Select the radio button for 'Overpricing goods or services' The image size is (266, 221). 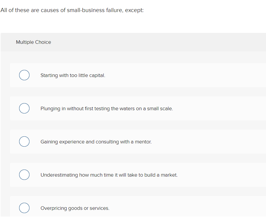pyautogui.click(x=24, y=208)
